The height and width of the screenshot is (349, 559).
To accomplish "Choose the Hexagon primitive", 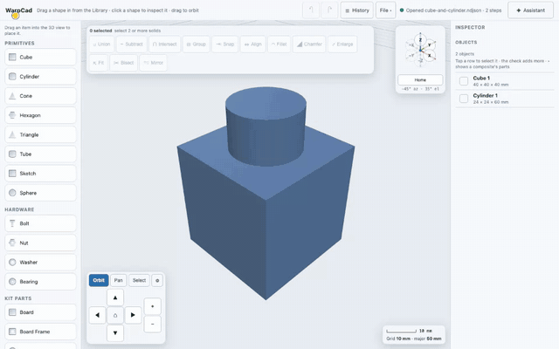I will tap(40, 115).
